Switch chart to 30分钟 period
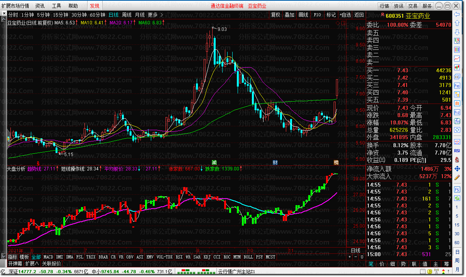The height and width of the screenshot is (277, 466). point(79,15)
